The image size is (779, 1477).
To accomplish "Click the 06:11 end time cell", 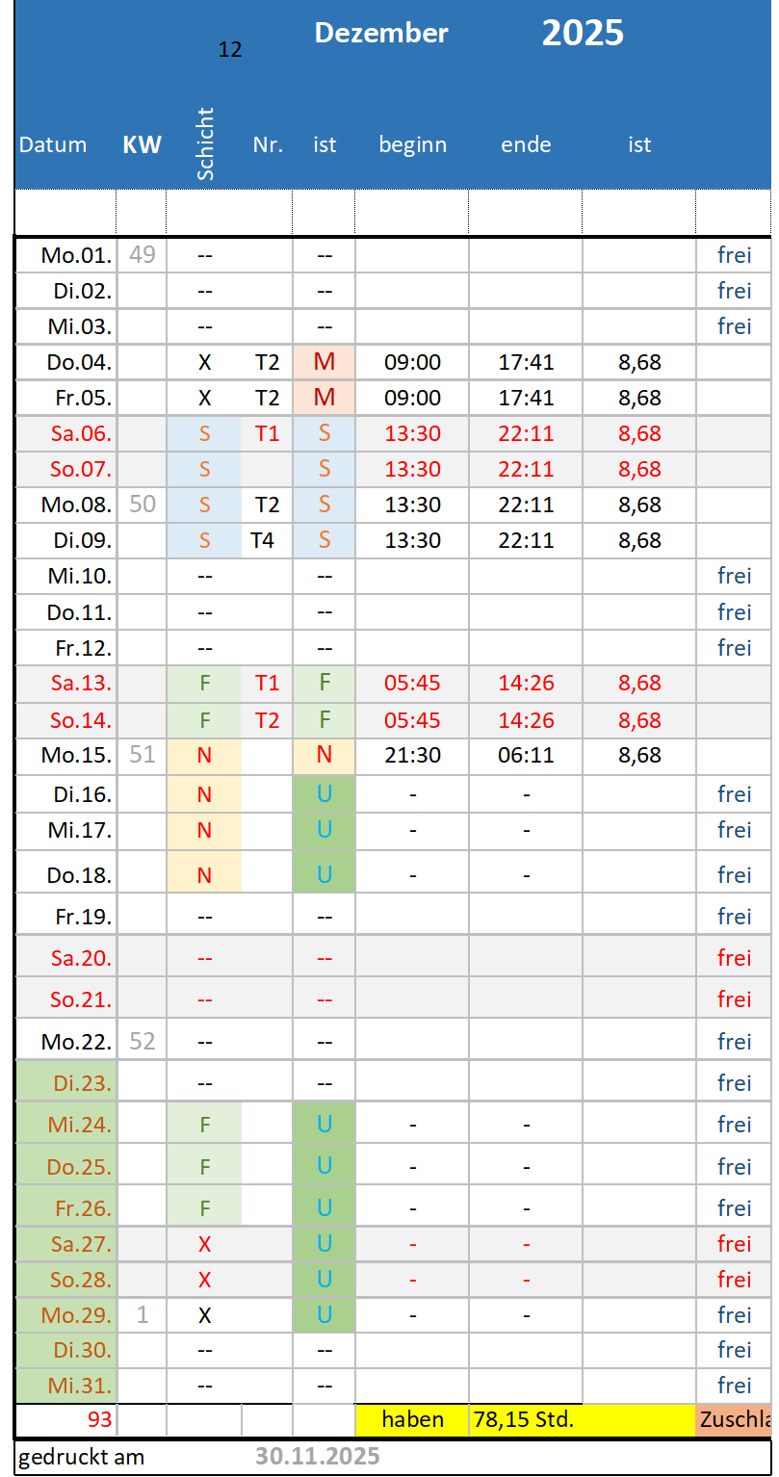I will tap(526, 755).
